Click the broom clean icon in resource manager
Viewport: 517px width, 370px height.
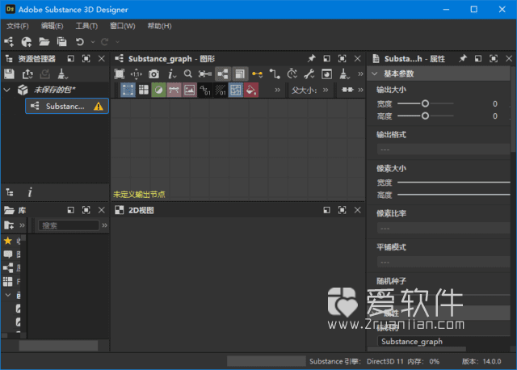pos(62,74)
